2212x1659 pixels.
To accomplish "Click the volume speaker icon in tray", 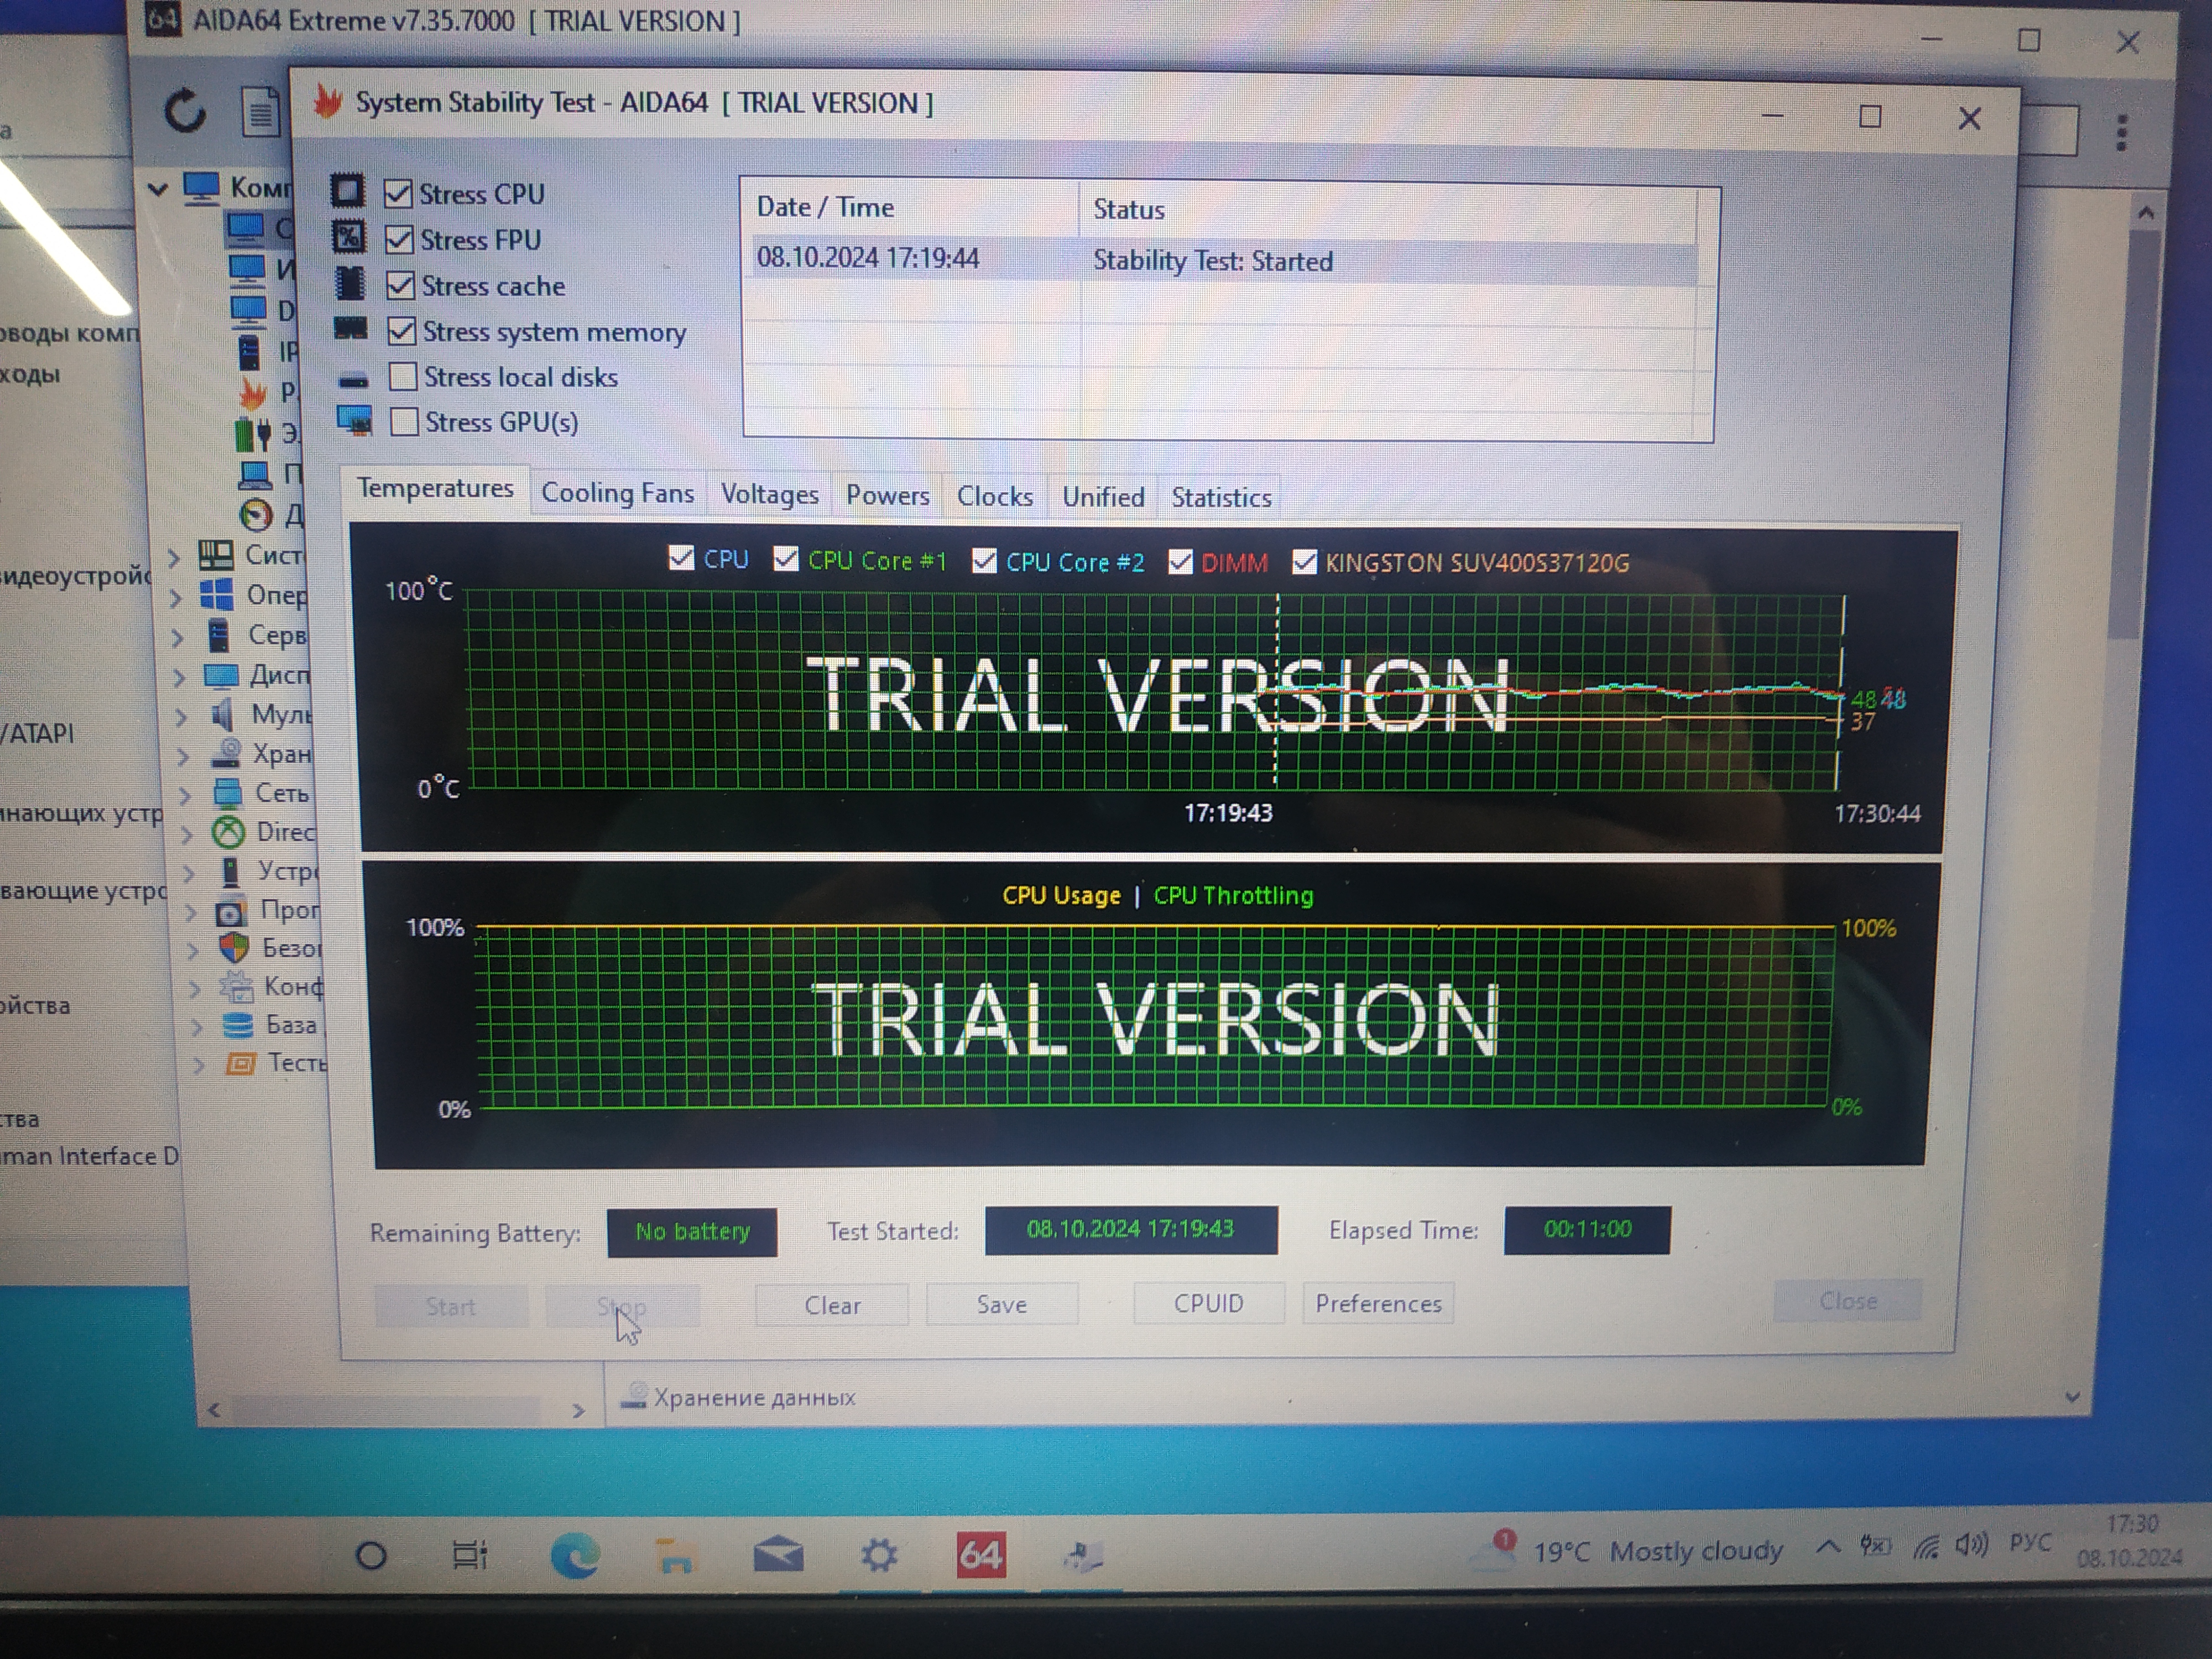I will click(1972, 1545).
